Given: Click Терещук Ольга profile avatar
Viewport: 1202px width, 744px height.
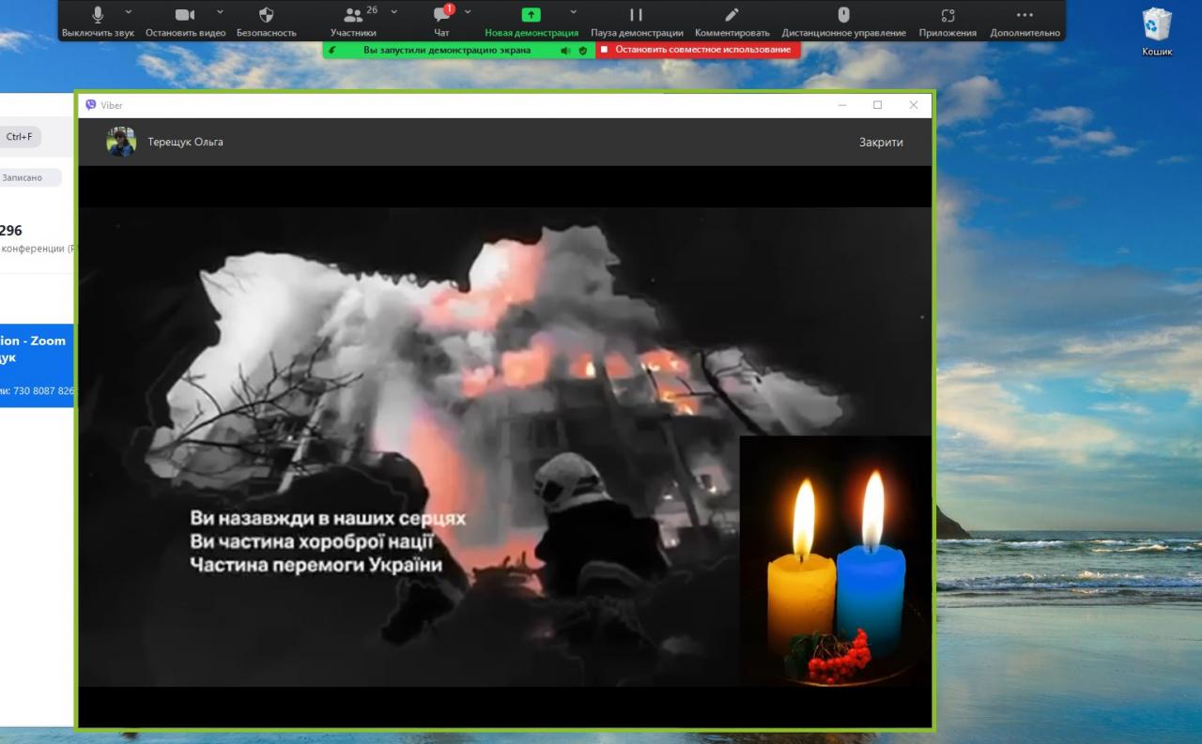Looking at the screenshot, I should point(121,142).
